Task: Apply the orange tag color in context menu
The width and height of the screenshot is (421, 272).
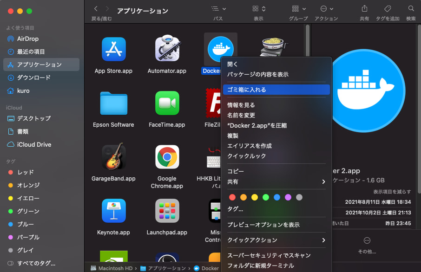Action: (243, 197)
